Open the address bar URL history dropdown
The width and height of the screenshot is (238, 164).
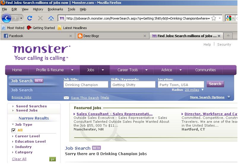pos(220,18)
